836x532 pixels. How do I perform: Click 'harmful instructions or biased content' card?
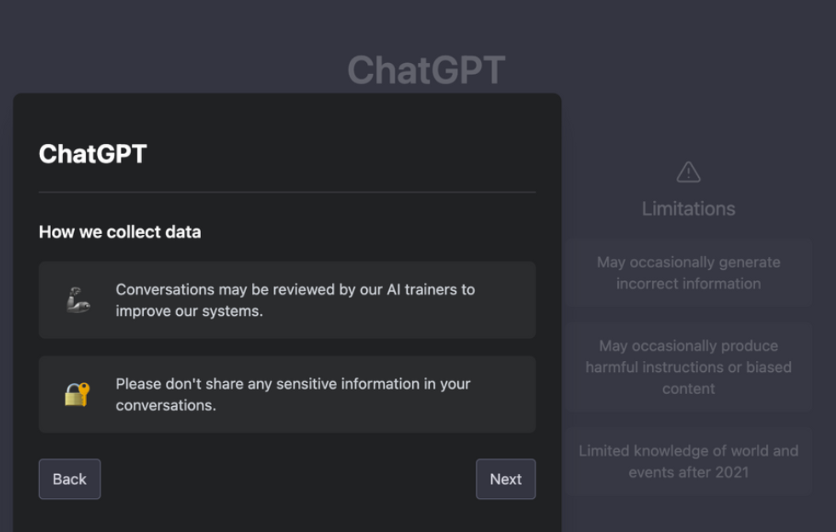[689, 367]
